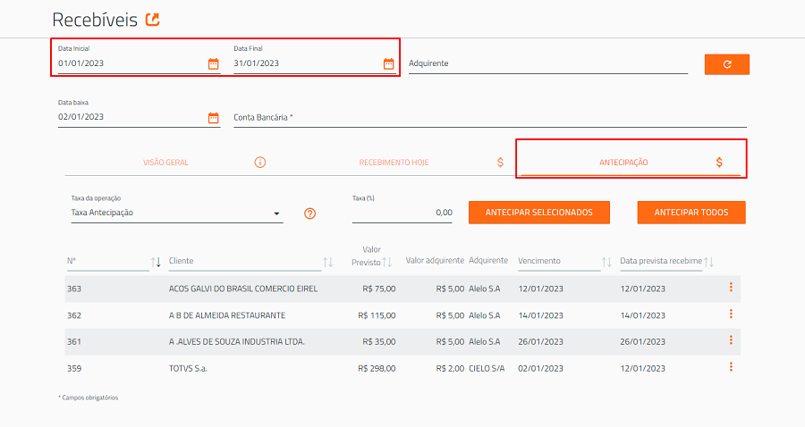Select client ACOS GALVI DO BRASIL COMERCIO EIREL
This screenshot has height=427, width=805.
tap(242, 289)
